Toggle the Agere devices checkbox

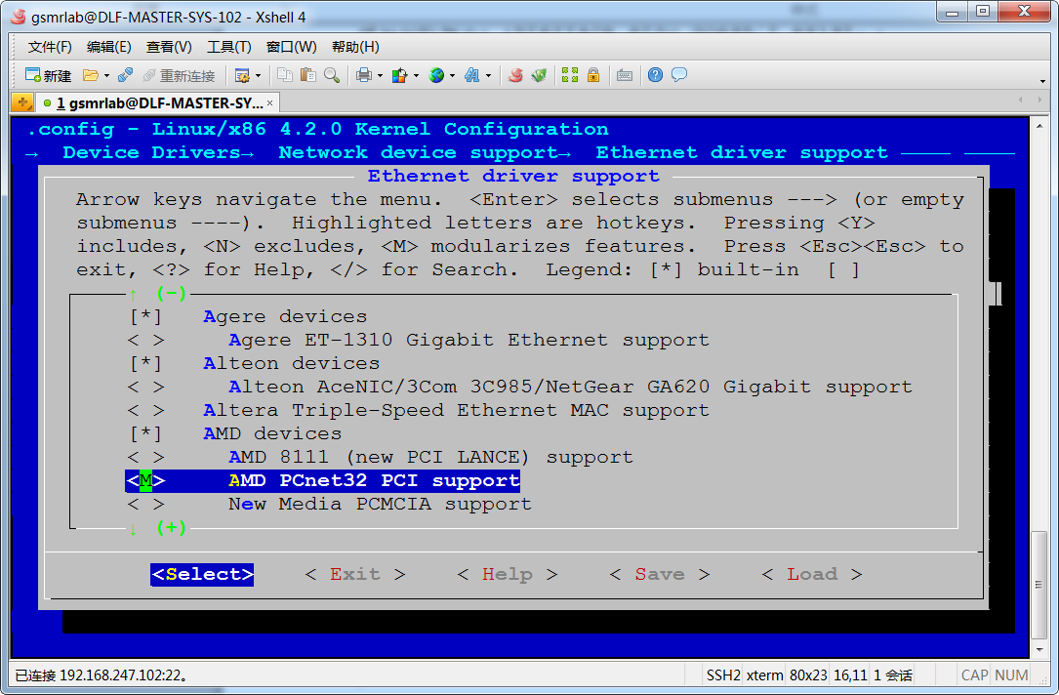145,317
